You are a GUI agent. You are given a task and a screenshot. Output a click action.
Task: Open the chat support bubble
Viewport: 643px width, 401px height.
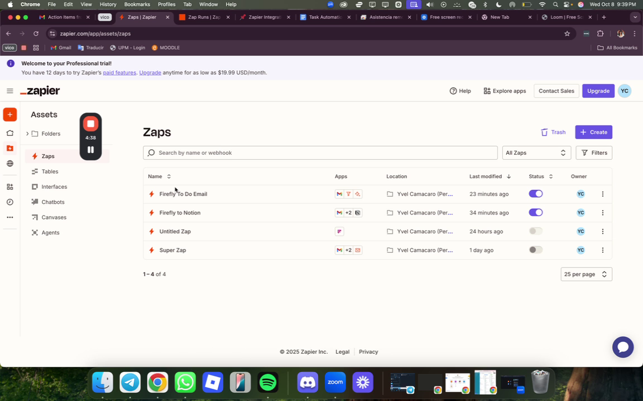click(x=622, y=347)
